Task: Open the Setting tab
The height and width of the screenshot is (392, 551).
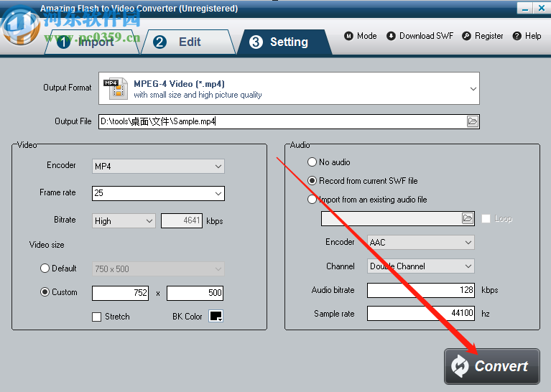Action: [284, 42]
